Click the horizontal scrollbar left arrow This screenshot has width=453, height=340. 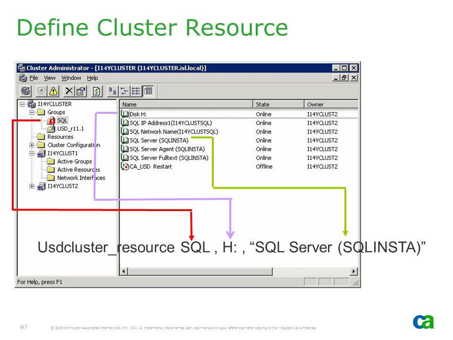(124, 272)
